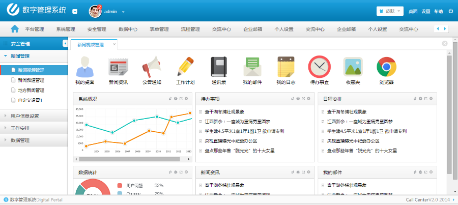Close the 系统概况 panel
The image size is (458, 205).
click(186, 99)
